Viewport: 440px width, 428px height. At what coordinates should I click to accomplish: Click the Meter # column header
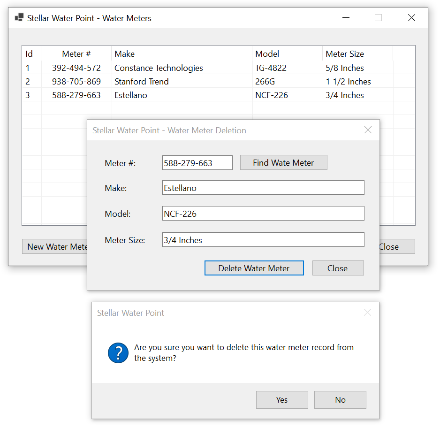point(76,53)
